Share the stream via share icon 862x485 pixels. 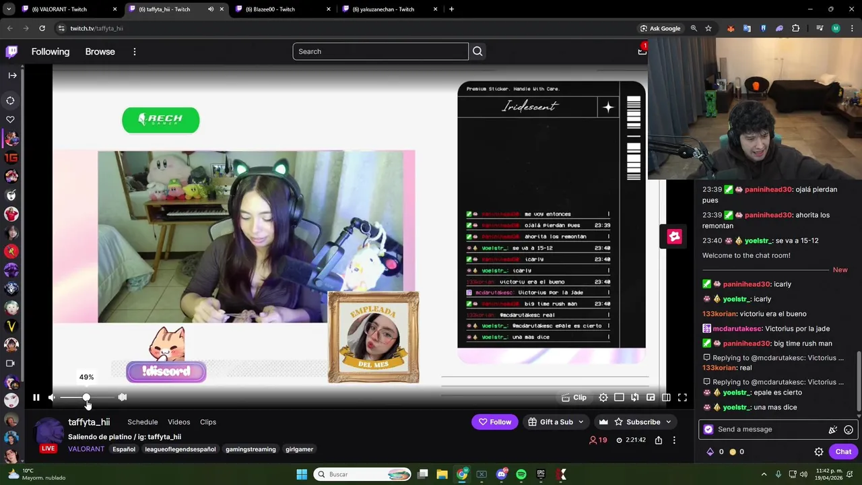[x=659, y=440]
